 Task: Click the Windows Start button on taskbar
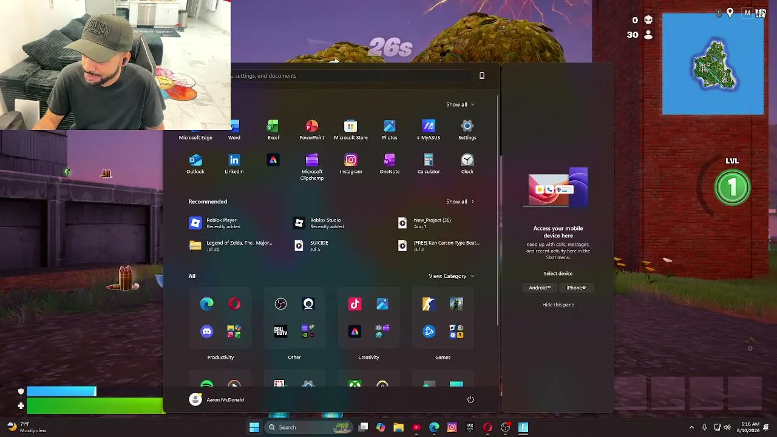tap(254, 427)
